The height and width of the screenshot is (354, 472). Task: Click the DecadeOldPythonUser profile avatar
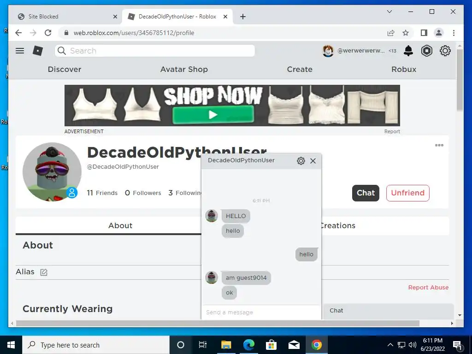(52, 172)
